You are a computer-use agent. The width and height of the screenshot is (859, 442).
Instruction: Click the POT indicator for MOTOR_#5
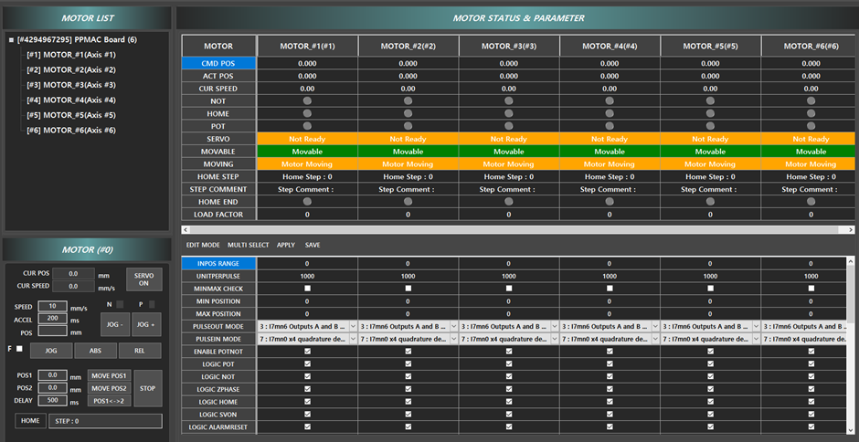(x=710, y=126)
